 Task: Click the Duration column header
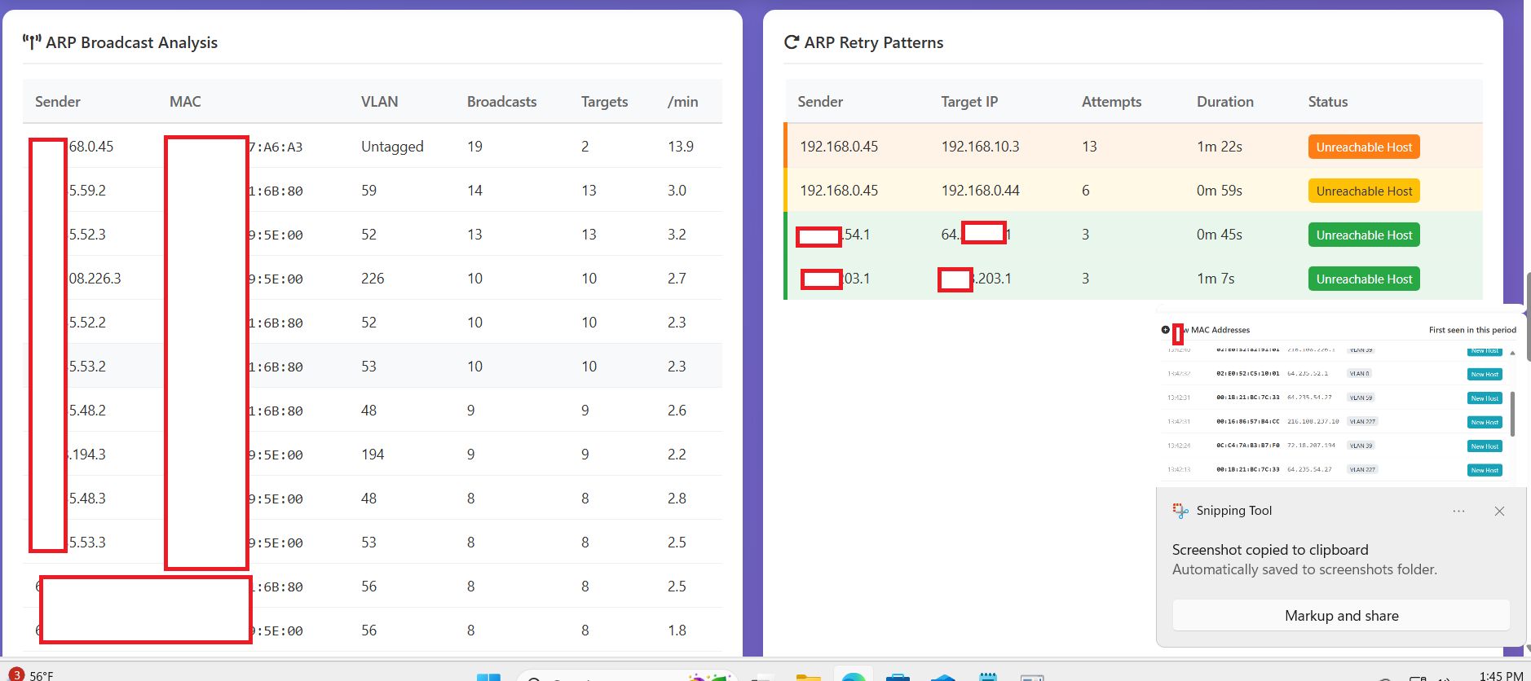(x=1224, y=102)
